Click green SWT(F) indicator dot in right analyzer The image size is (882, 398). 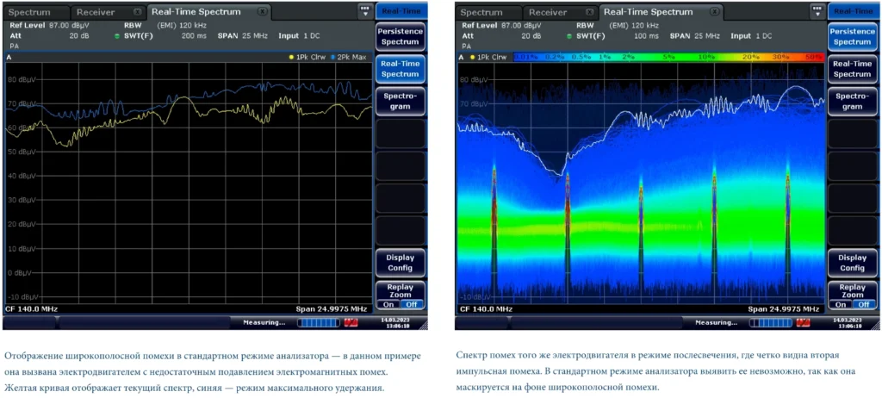click(x=569, y=36)
